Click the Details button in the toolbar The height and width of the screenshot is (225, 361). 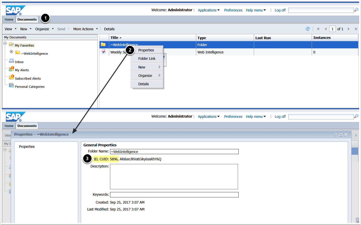(x=109, y=29)
